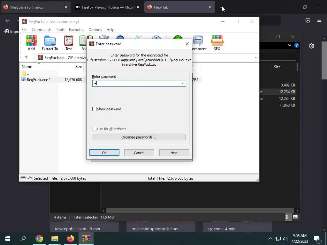Screen dimensions: 327x245
Task: Switch to Firefox on the taskbar
Action: 71,239
